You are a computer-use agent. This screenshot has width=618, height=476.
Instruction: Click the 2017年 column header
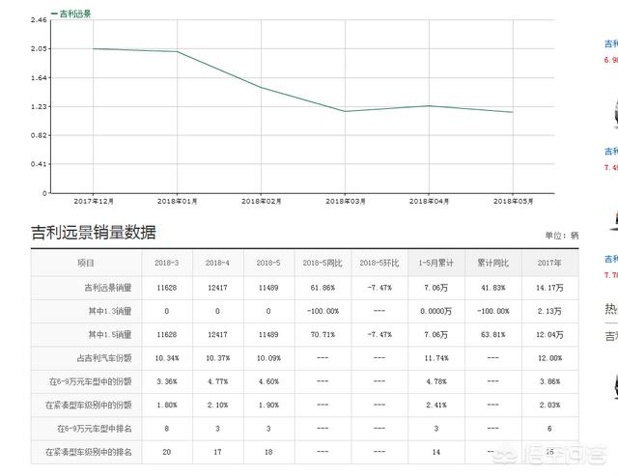click(548, 263)
